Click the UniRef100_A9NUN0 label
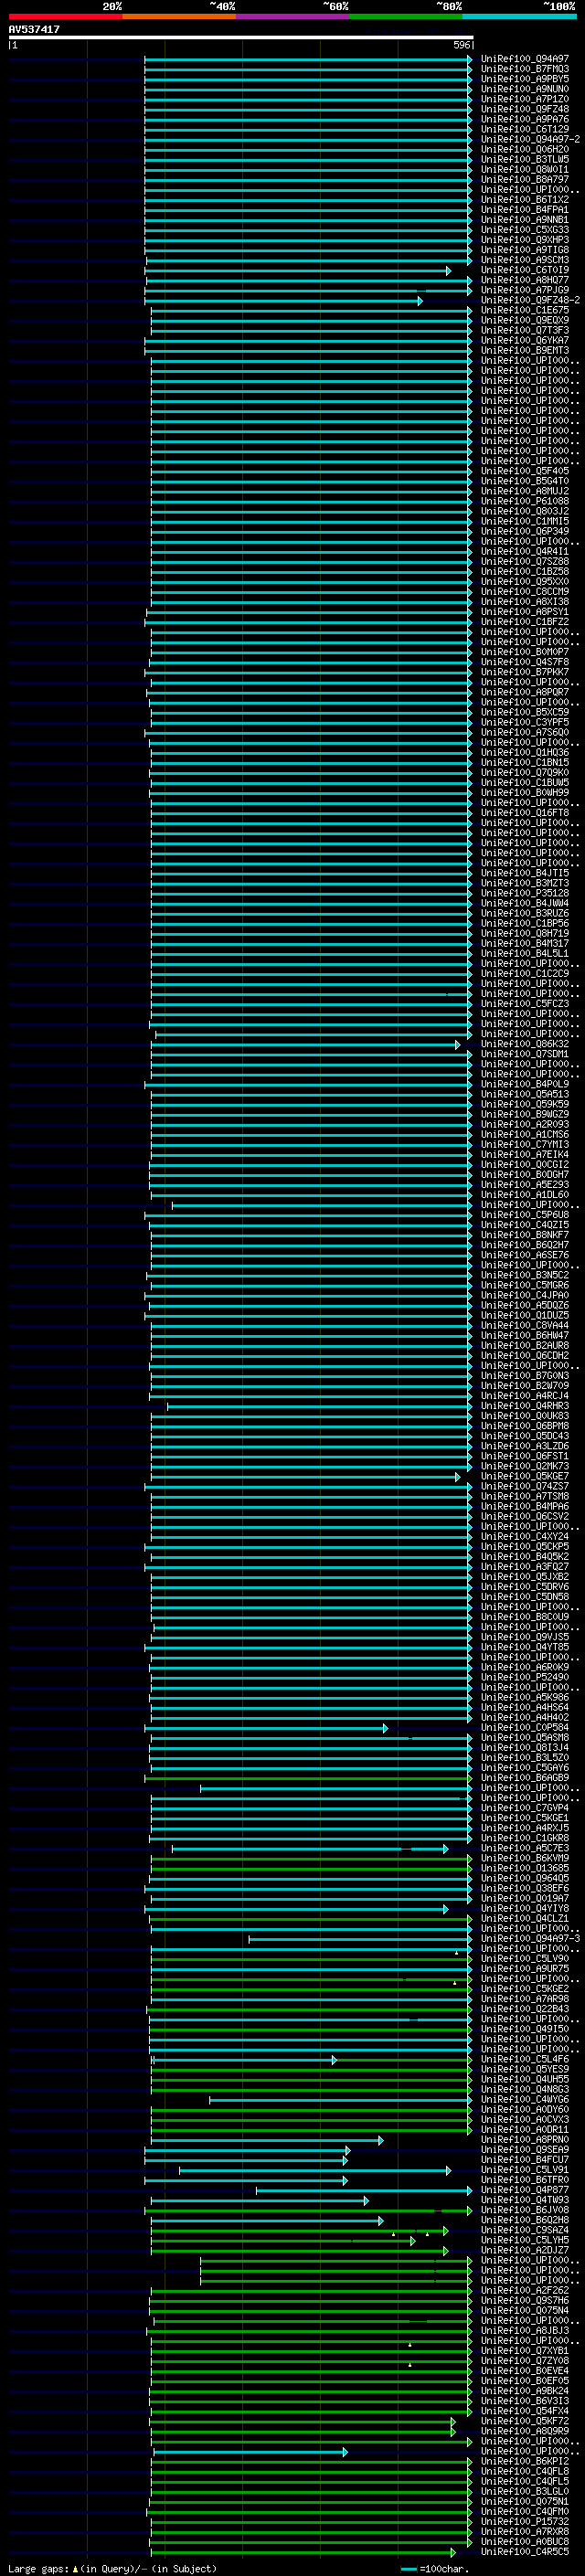 coord(525,89)
